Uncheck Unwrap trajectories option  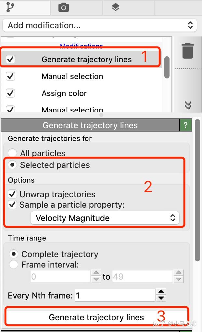[x=12, y=194]
